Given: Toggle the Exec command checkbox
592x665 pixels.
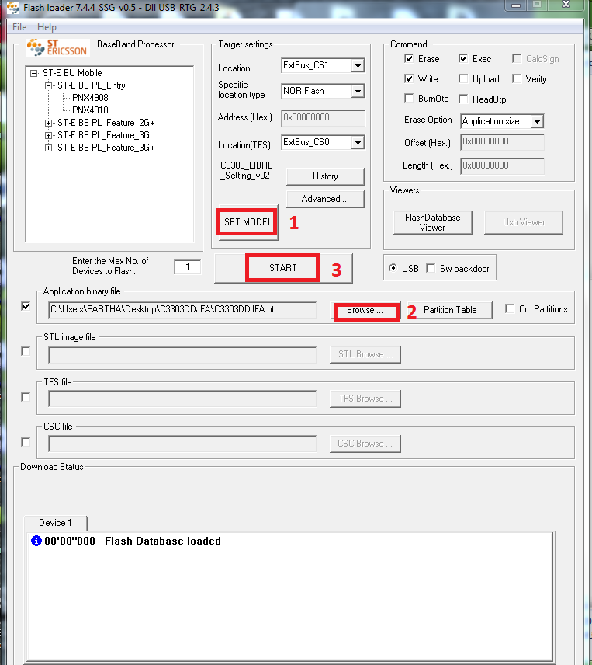Looking at the screenshot, I should 463,58.
